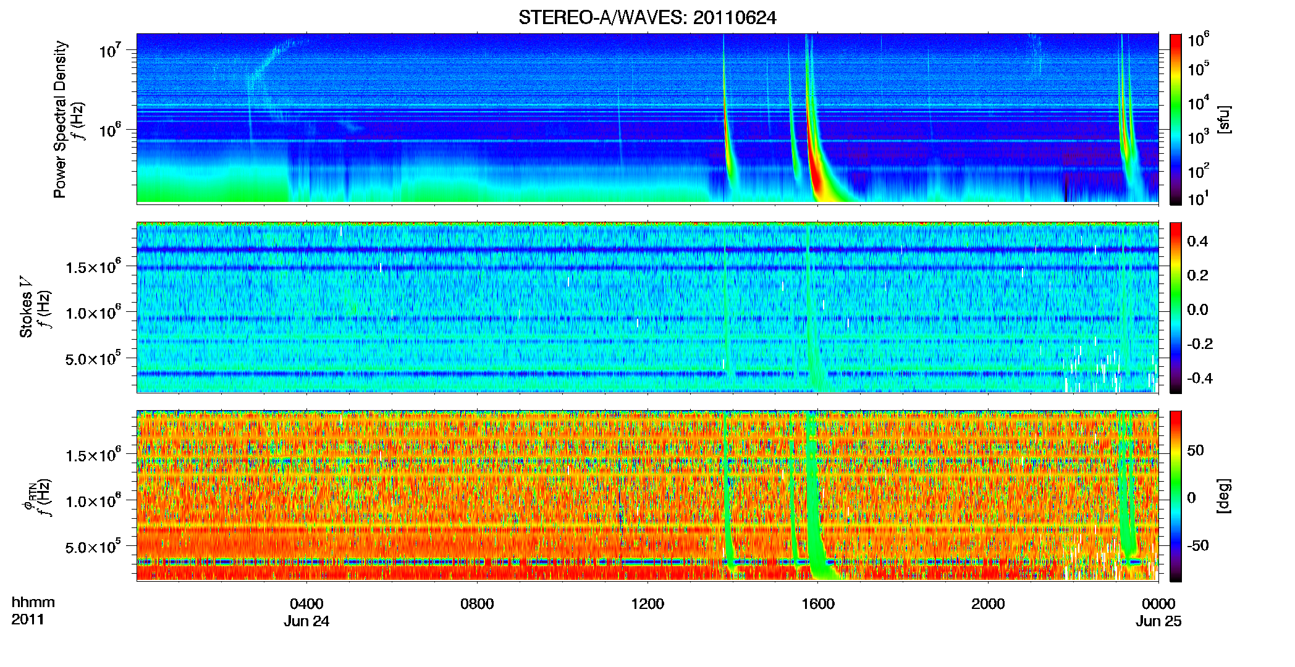Click the 0400 time axis label
Viewport: 1295px width, 667px height.
point(306,603)
